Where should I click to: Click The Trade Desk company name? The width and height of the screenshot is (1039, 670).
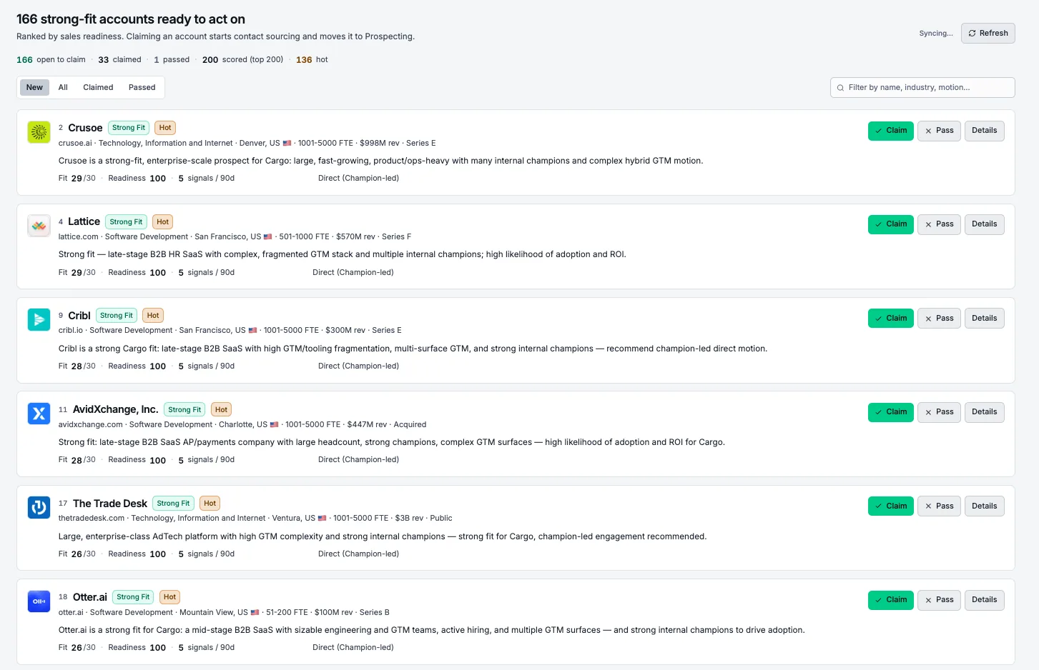point(110,504)
